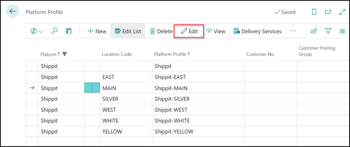This screenshot has width=350, height=147.
Task: Open page in new window icon
Action: (328, 12)
